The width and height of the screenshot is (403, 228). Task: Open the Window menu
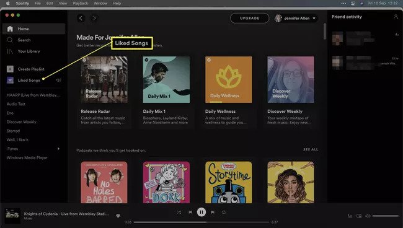click(x=100, y=3)
